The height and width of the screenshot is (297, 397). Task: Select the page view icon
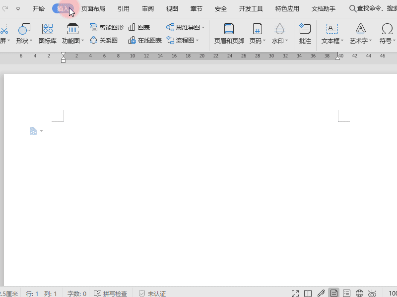pos(333,293)
